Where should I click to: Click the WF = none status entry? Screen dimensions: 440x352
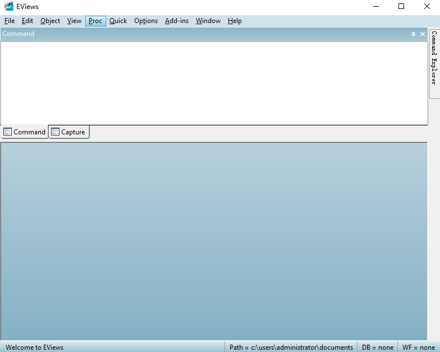tap(419, 348)
